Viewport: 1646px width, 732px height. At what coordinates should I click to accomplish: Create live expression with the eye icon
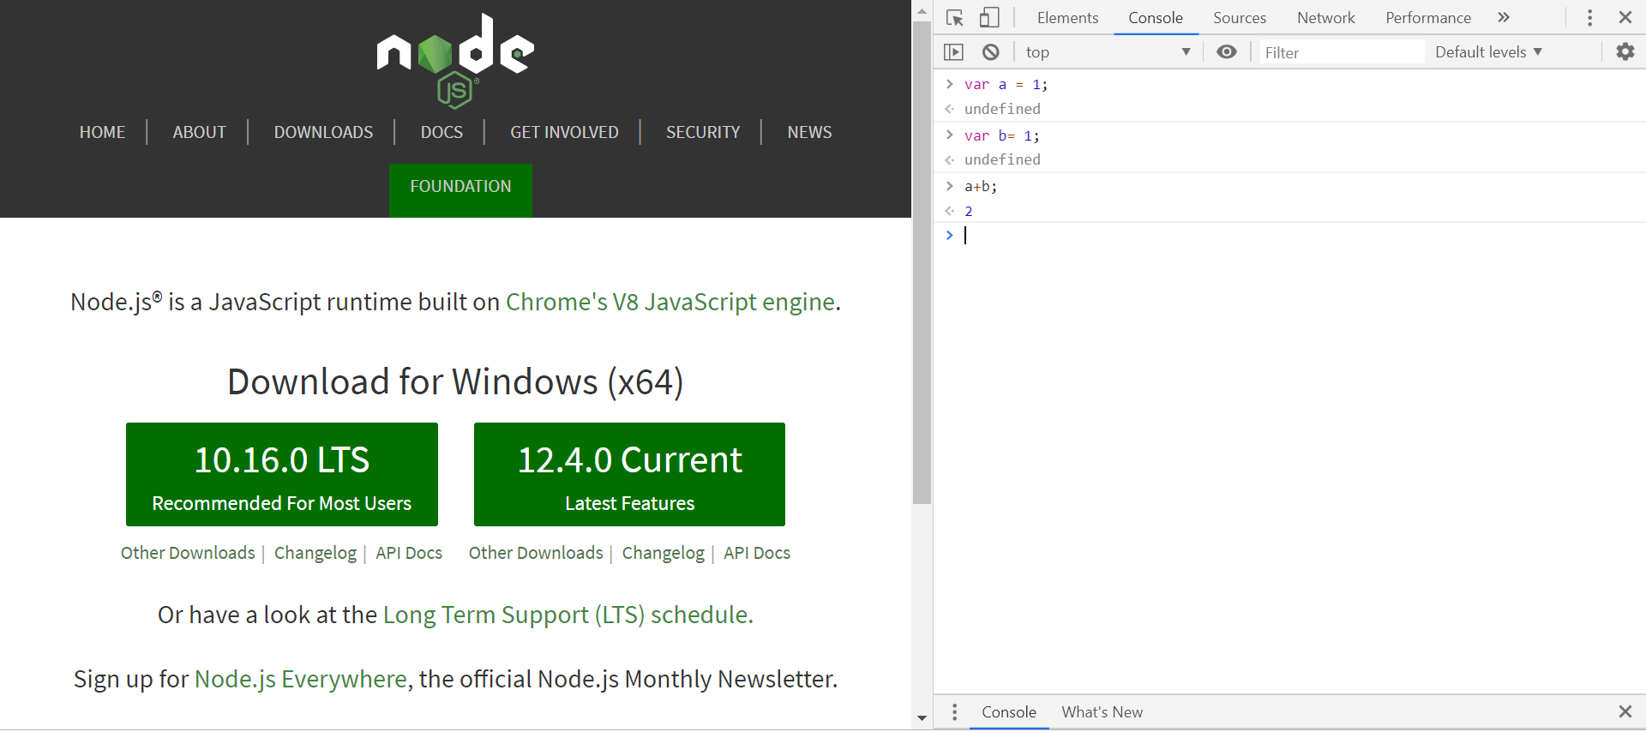coord(1227,52)
